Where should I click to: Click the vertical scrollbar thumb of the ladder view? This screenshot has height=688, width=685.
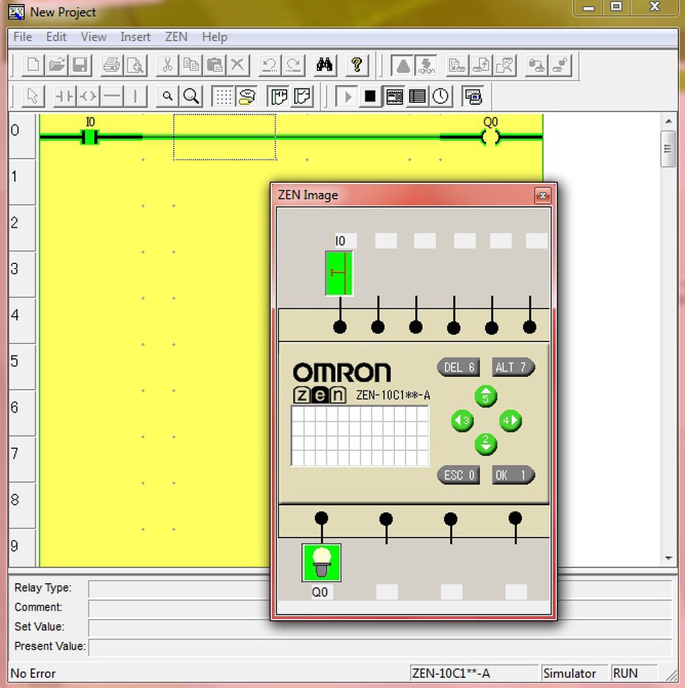(x=668, y=148)
